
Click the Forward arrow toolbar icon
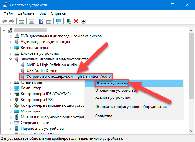(12, 21)
